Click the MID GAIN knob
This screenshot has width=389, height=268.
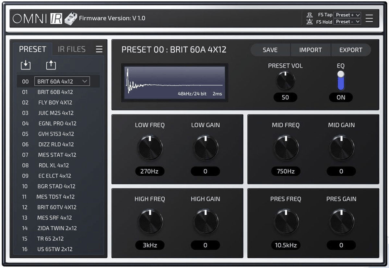pos(341,147)
